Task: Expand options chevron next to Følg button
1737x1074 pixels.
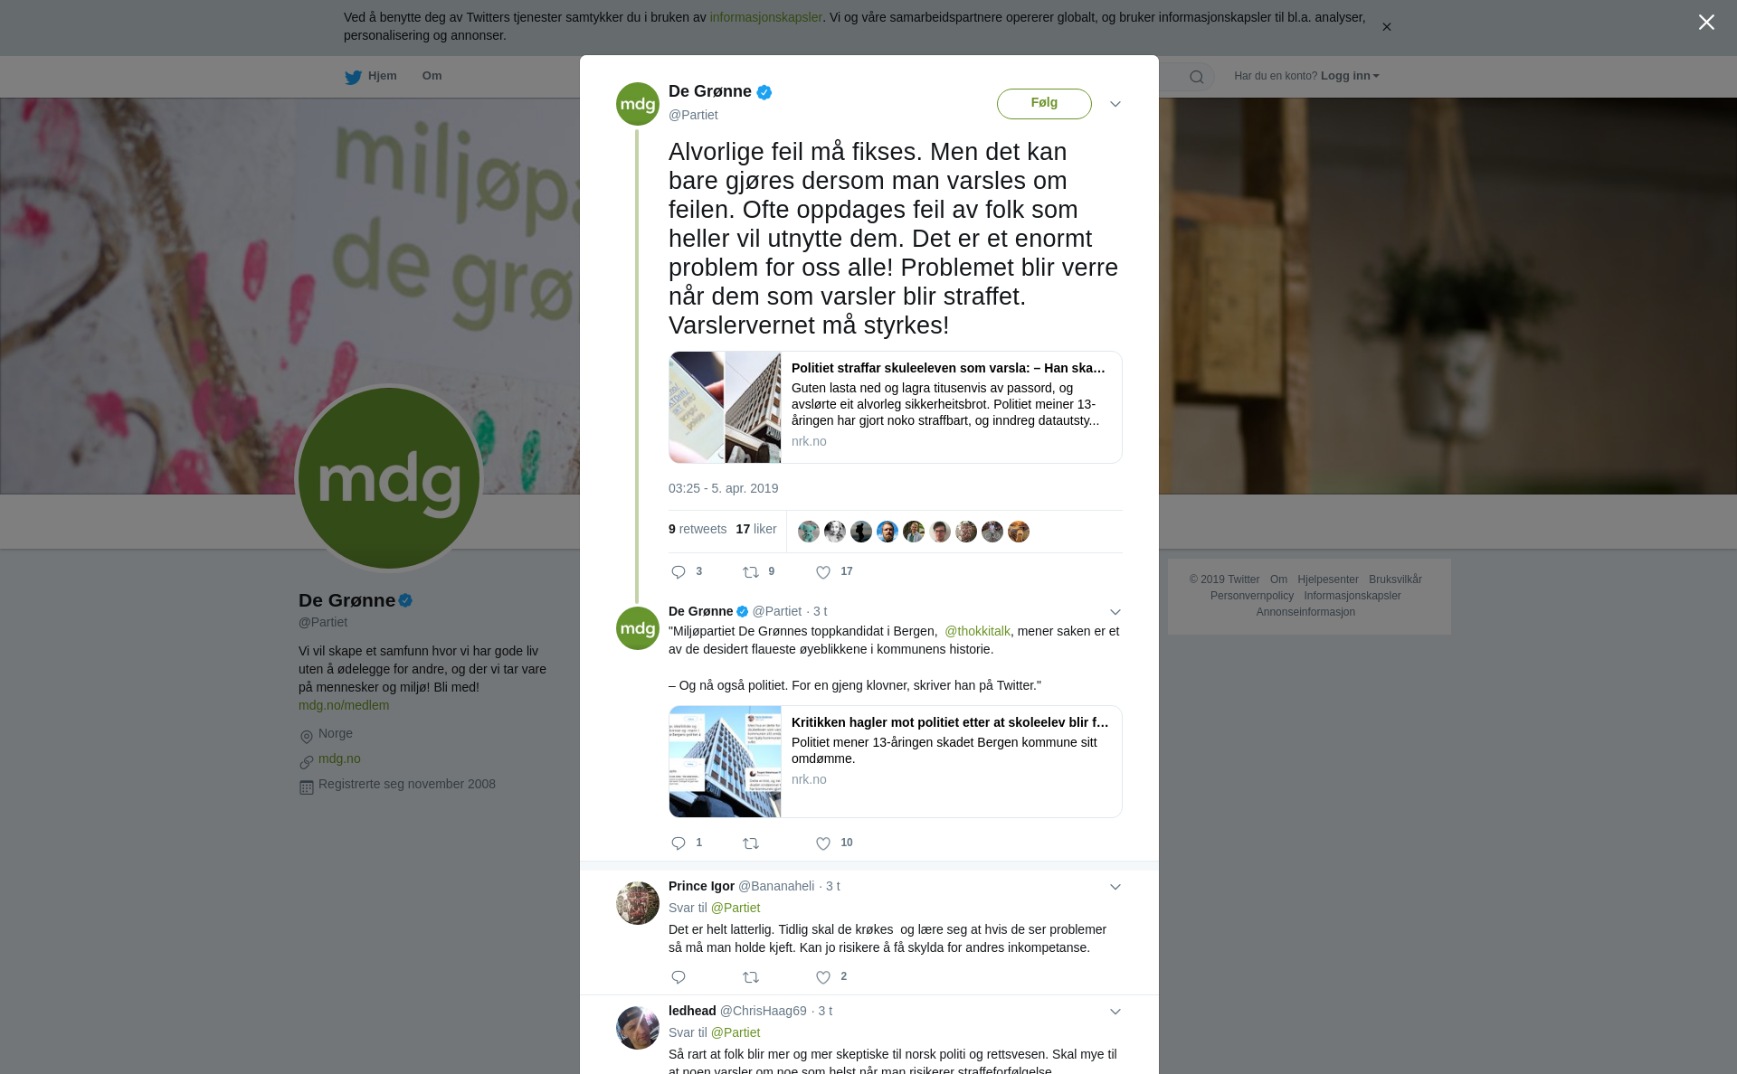Action: coord(1115,104)
